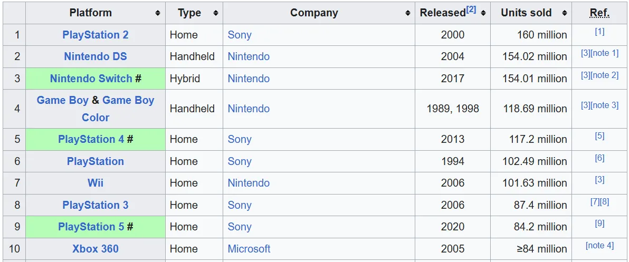
Task: Follow the Microsoft company link
Action: pyautogui.click(x=249, y=248)
